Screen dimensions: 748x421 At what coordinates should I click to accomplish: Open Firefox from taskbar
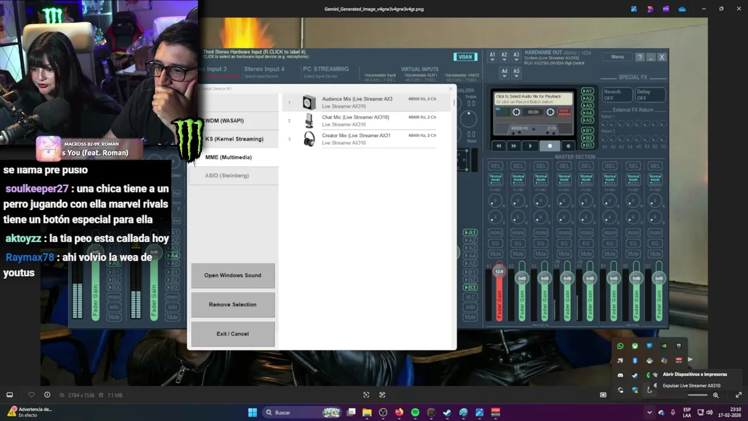pyautogui.click(x=399, y=412)
